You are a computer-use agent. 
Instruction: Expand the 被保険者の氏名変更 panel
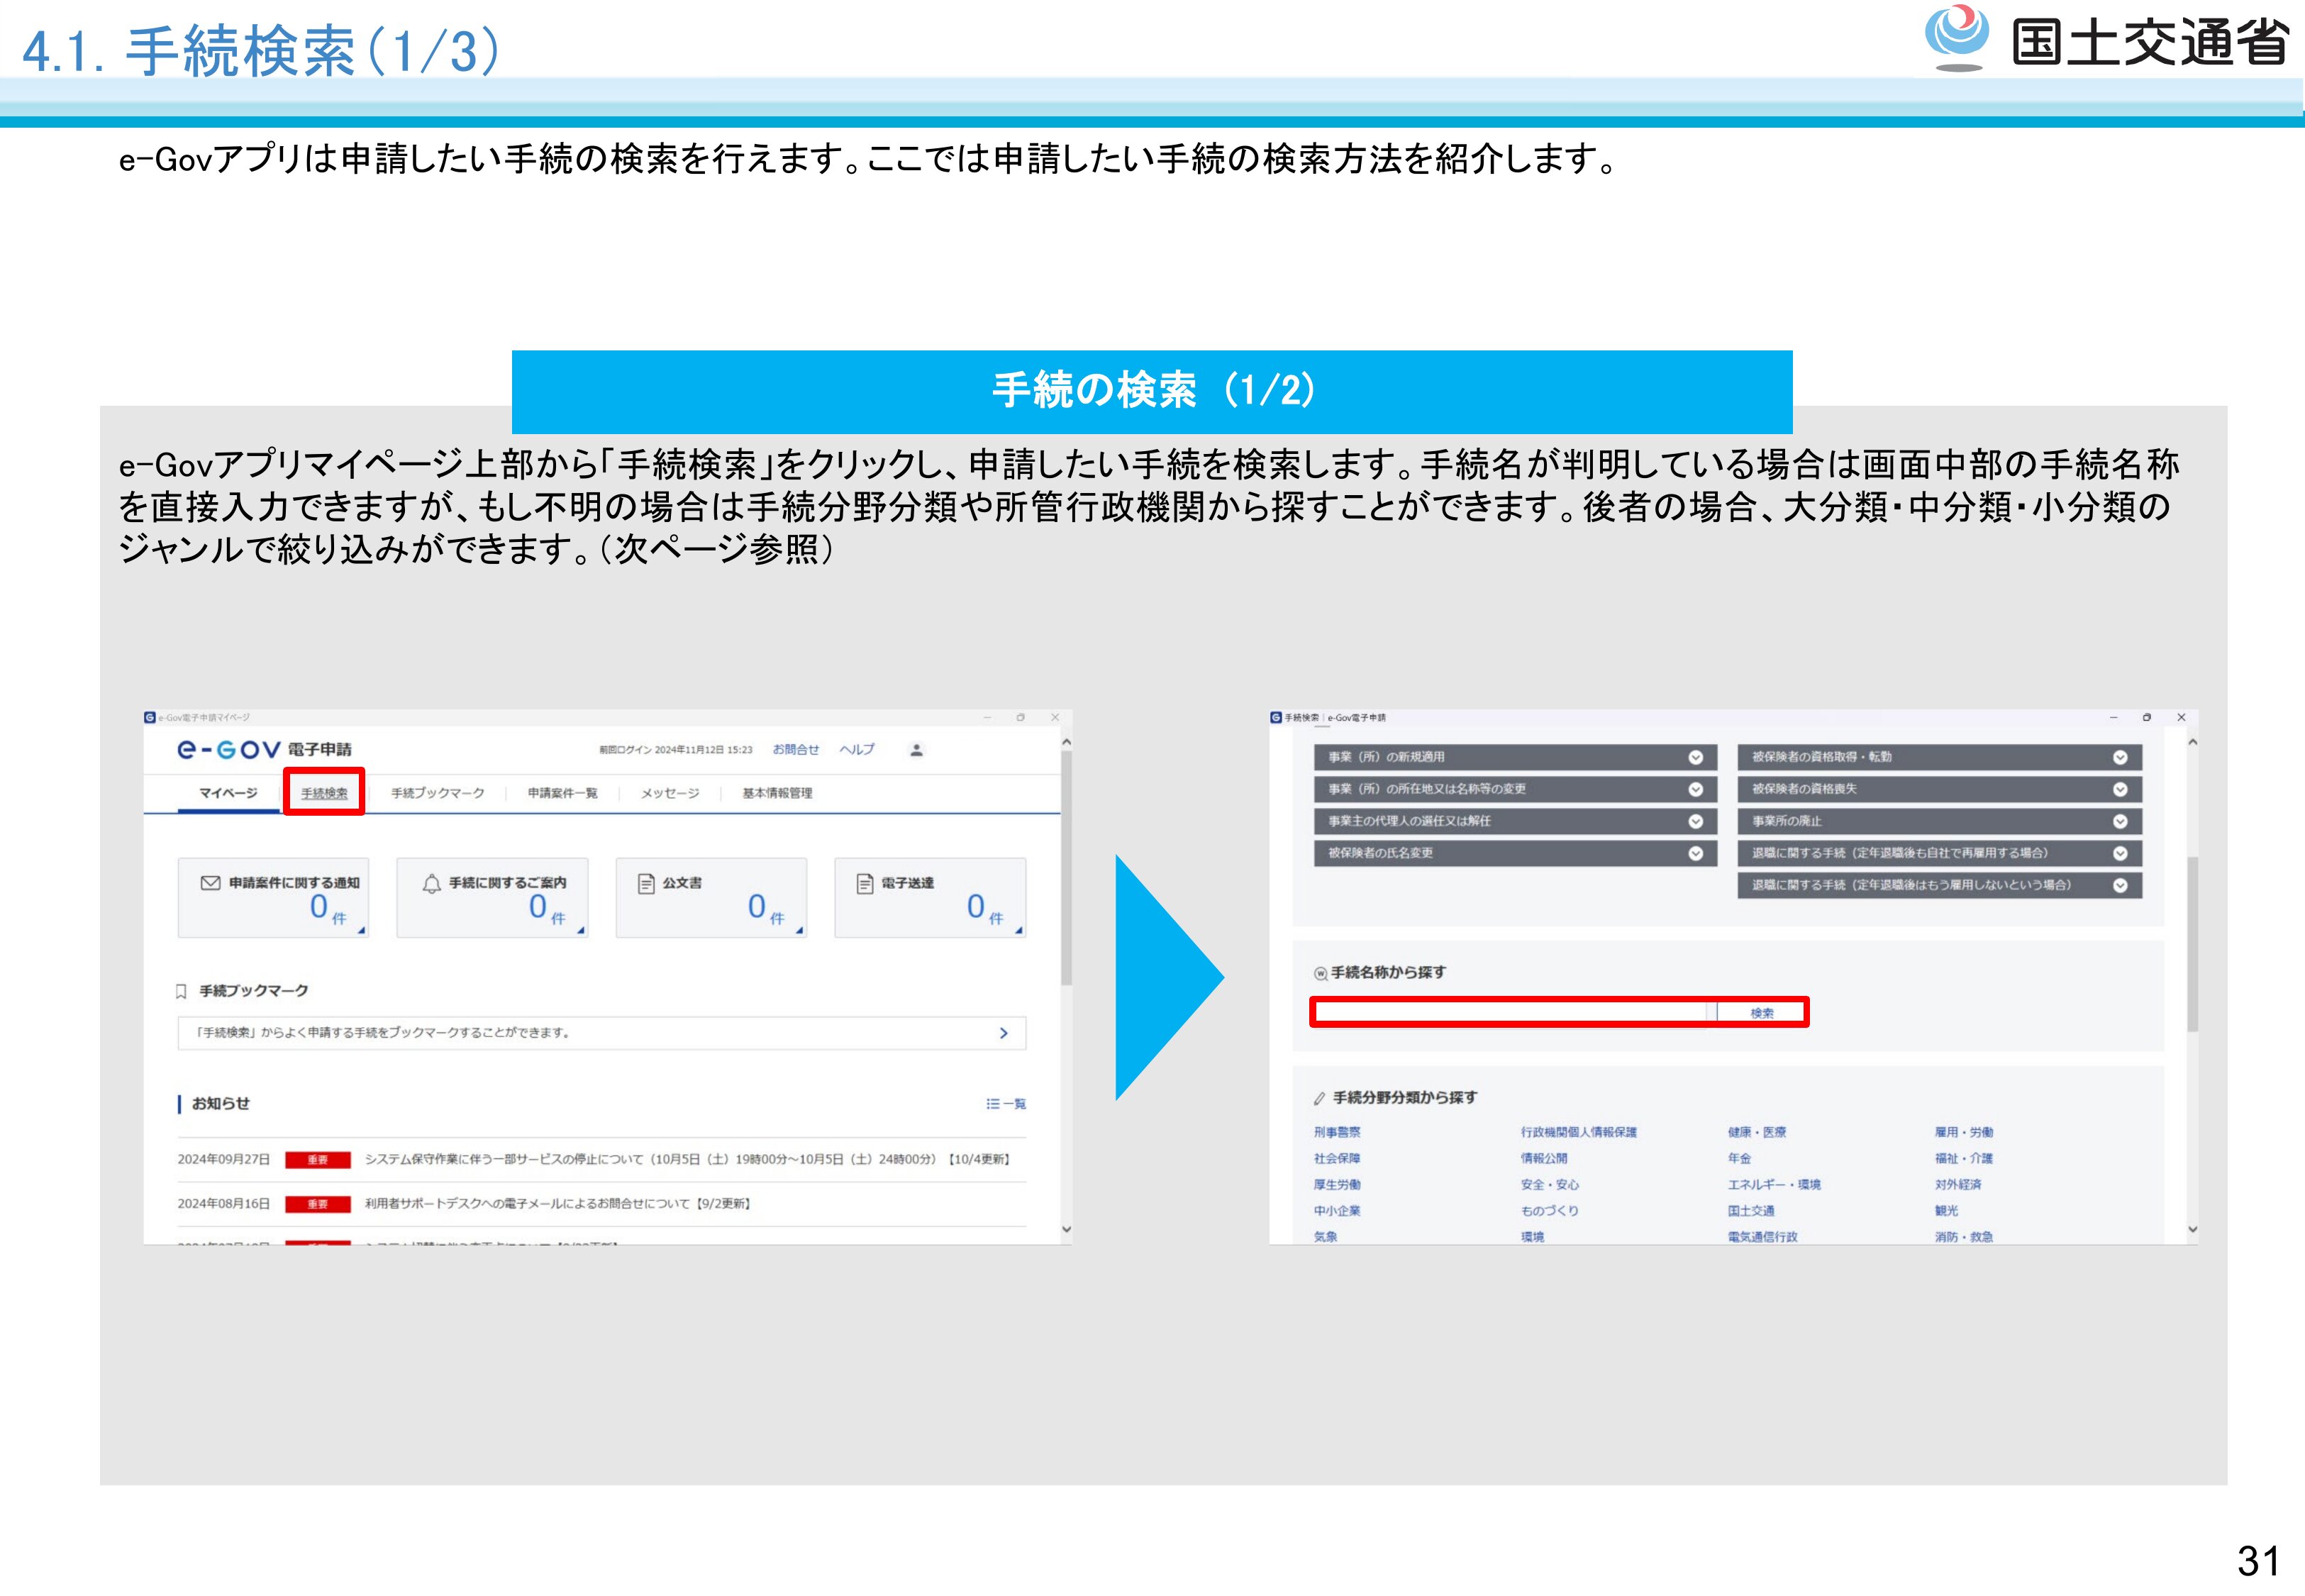tap(1695, 853)
